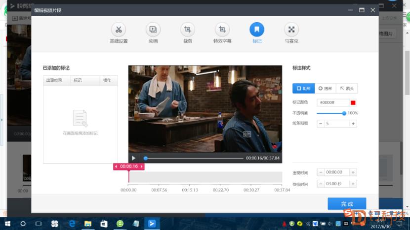The image size is (410, 230).
Task: Choose the 矩形 rectangle marker style
Action: pyautogui.click(x=303, y=88)
